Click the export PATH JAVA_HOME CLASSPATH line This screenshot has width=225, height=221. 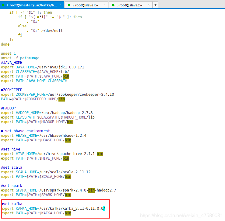34,81
